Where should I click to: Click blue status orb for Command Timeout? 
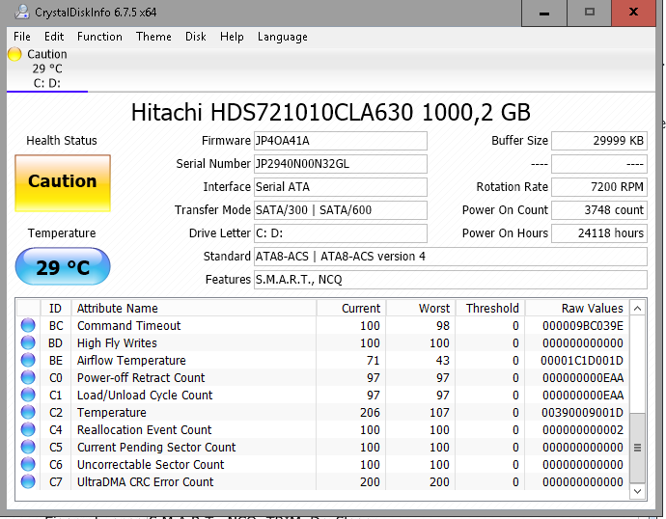click(x=28, y=325)
